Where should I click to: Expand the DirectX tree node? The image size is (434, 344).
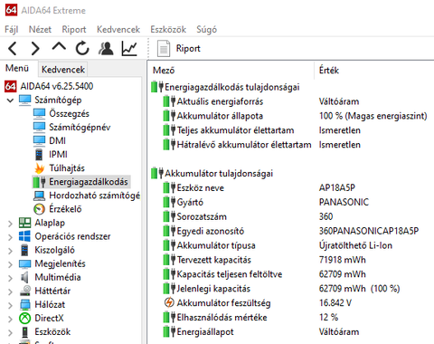pos(10,319)
